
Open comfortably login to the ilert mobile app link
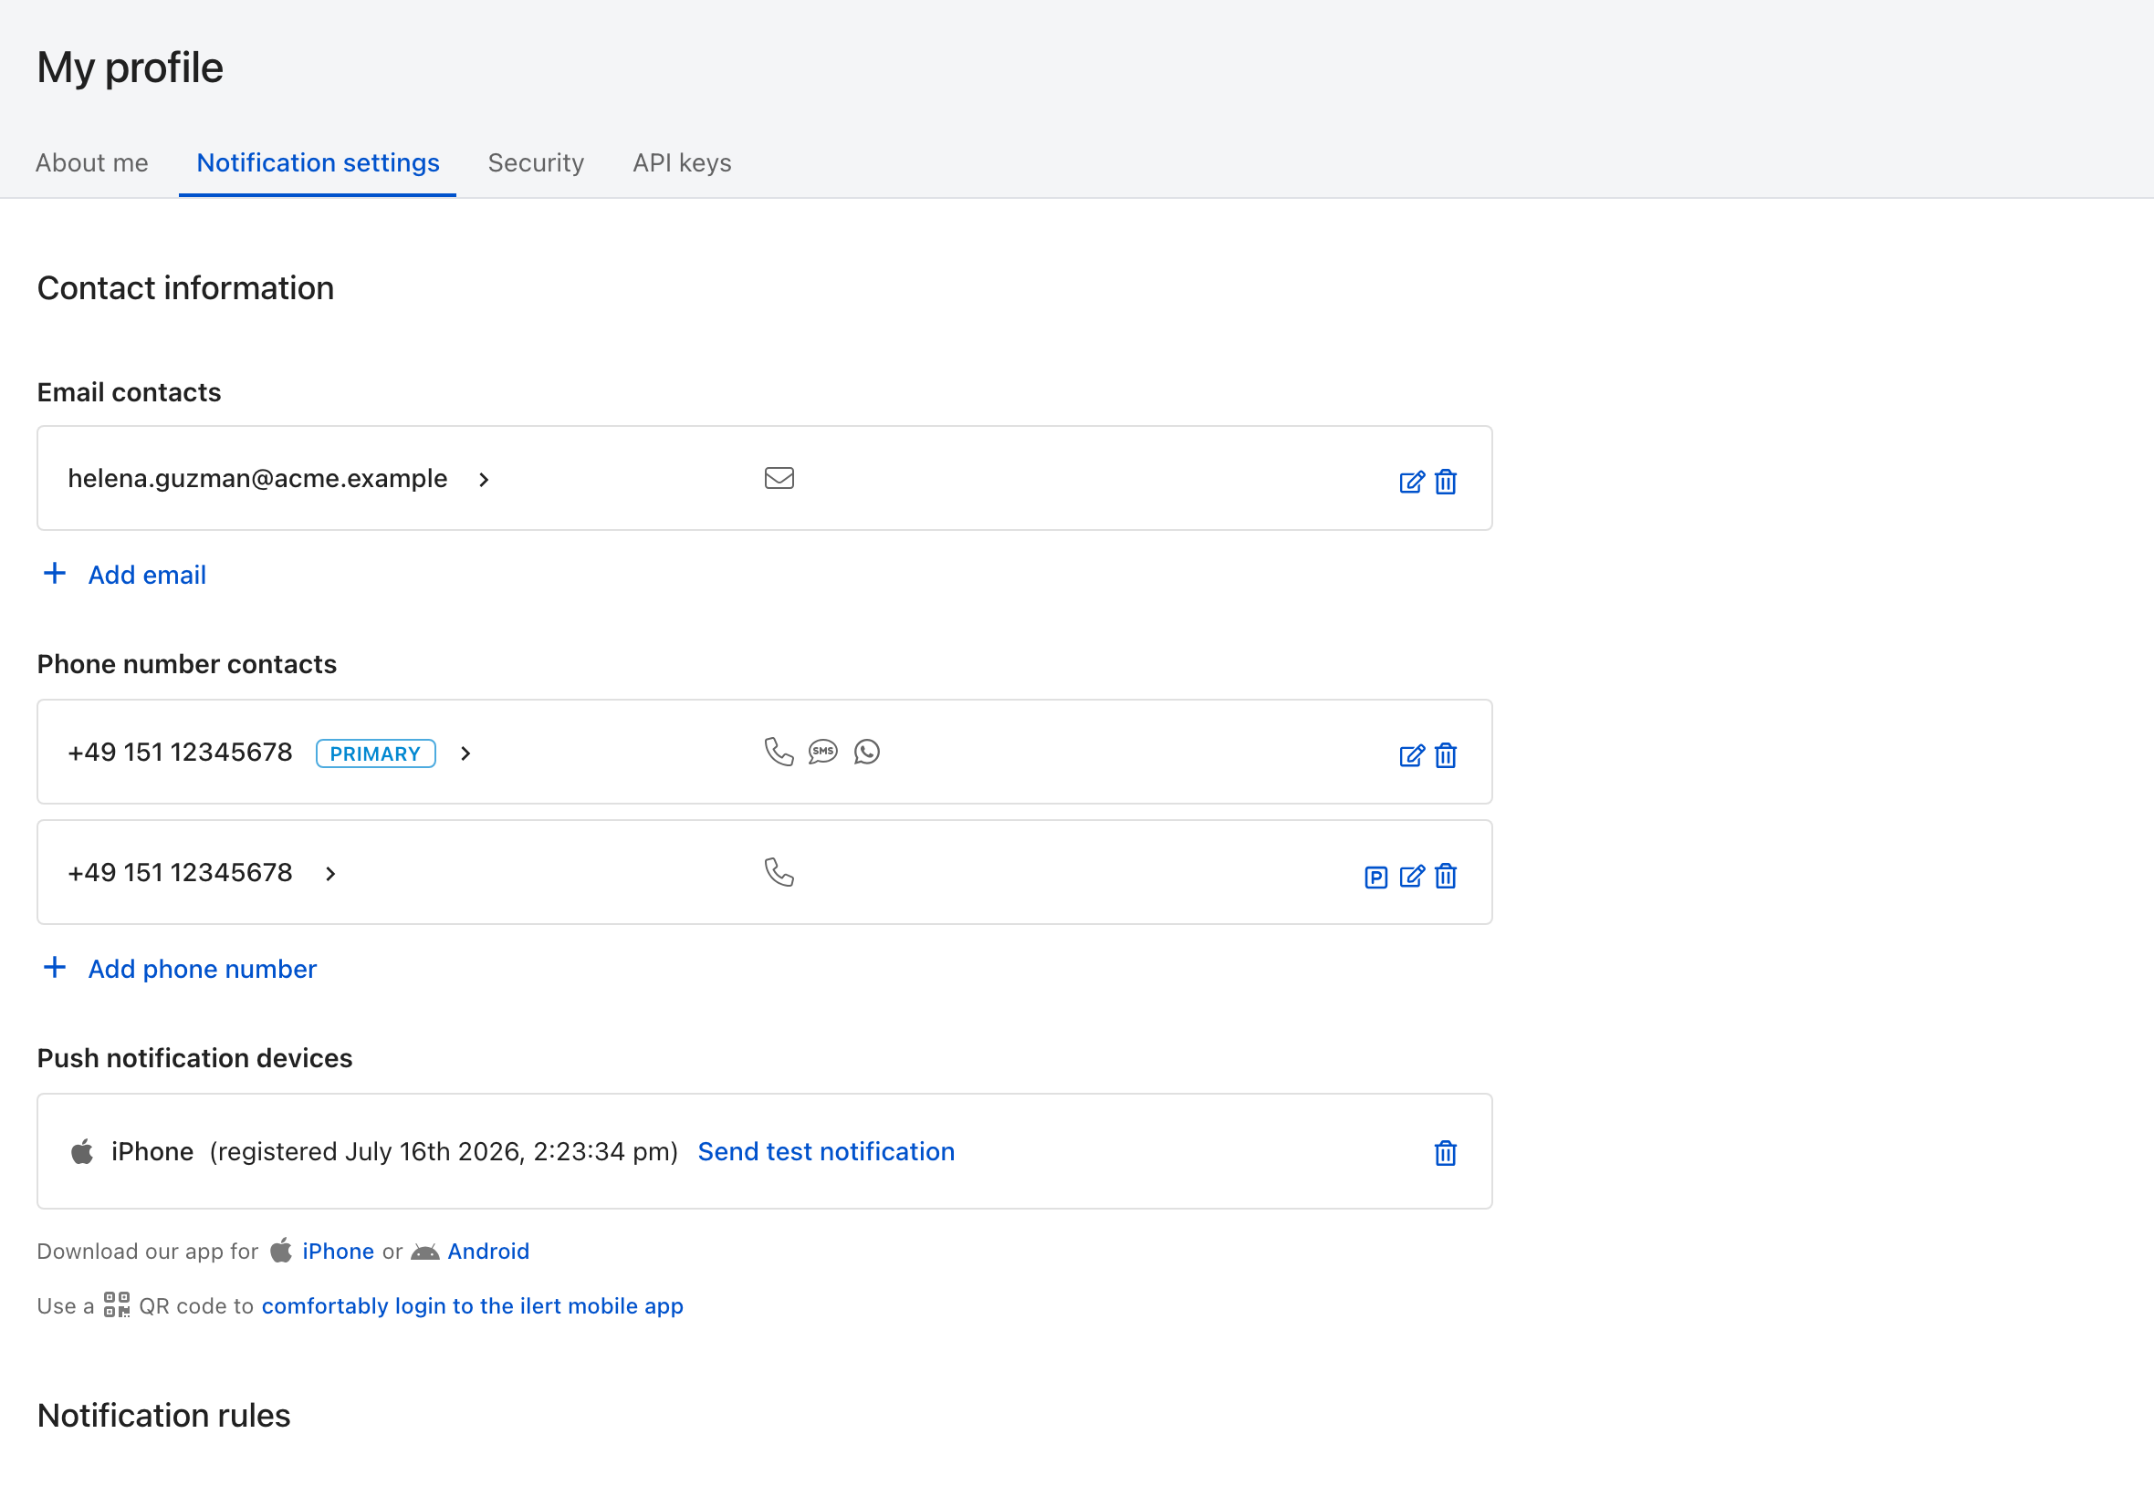pos(473,1305)
